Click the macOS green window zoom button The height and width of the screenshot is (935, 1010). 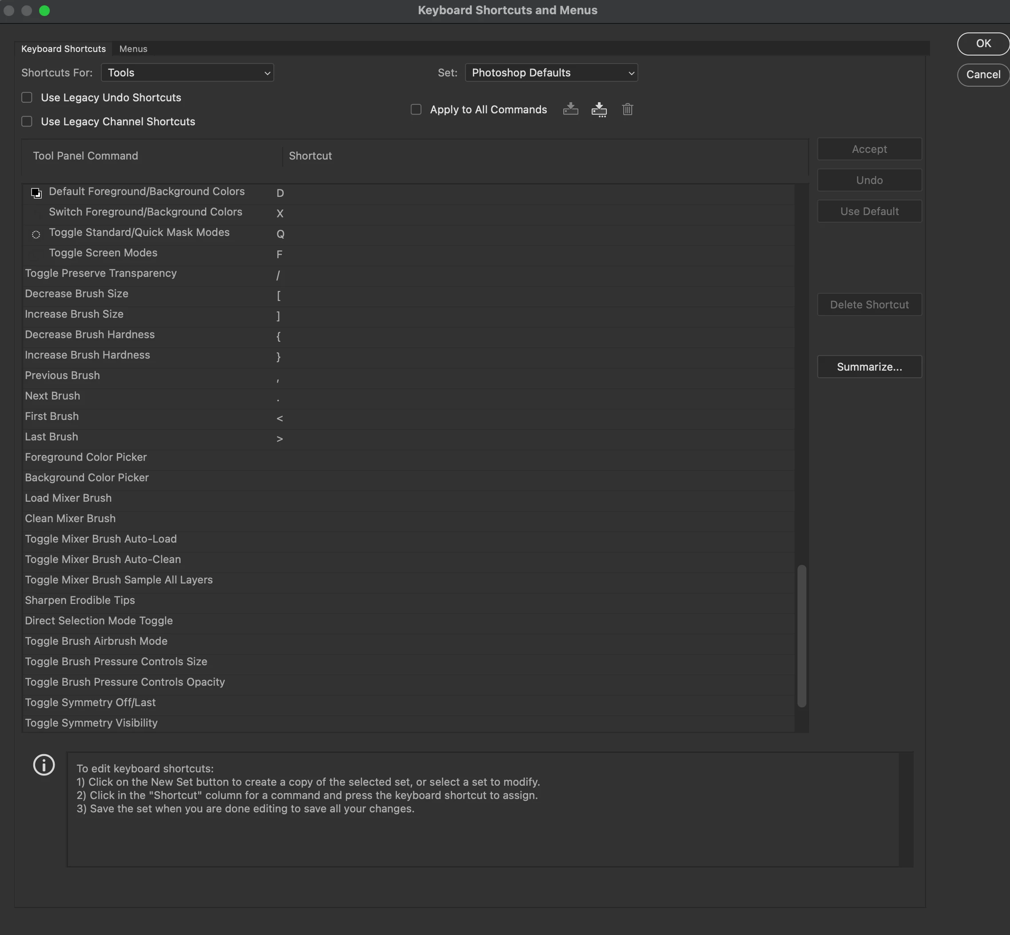coord(44,11)
